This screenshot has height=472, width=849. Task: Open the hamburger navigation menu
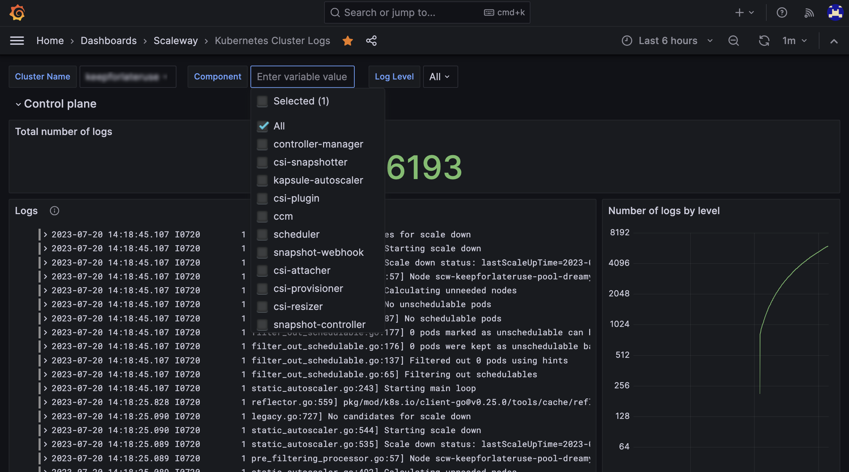pos(17,41)
